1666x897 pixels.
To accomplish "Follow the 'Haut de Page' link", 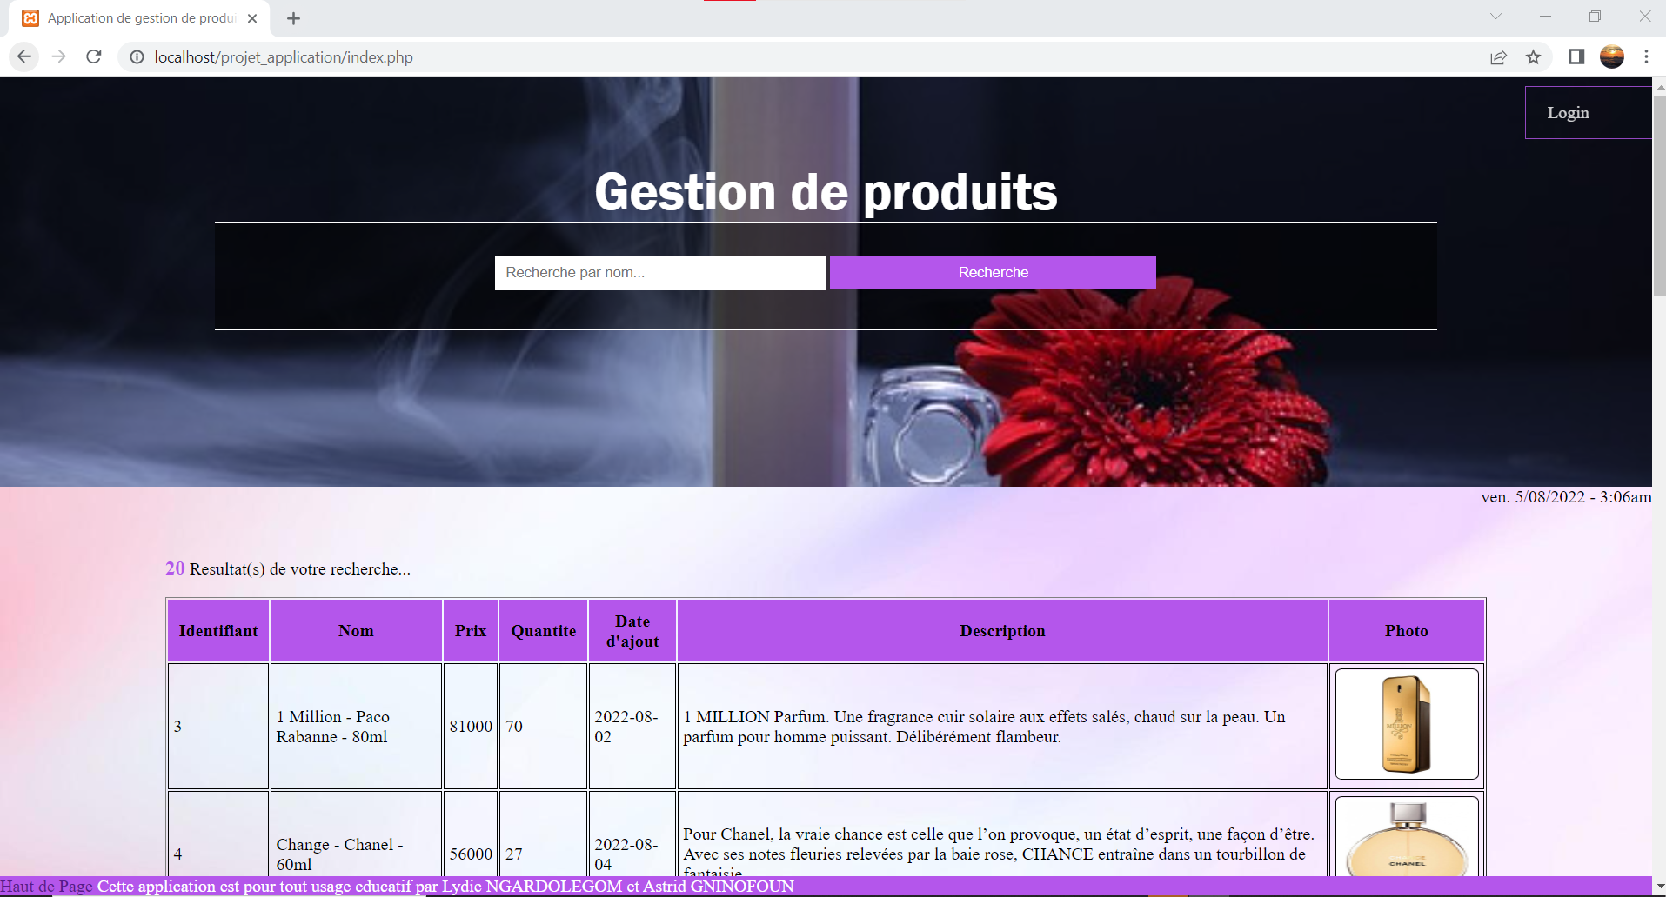I will (x=46, y=886).
